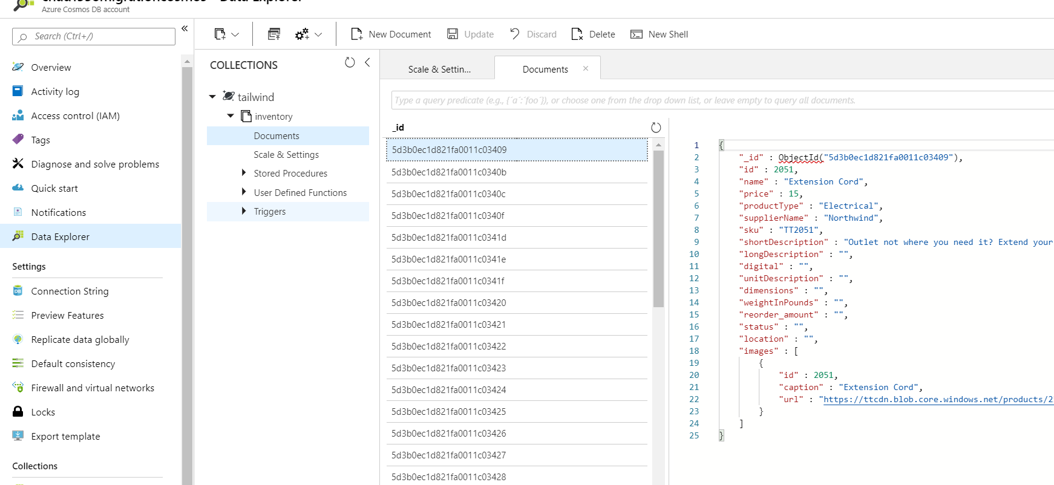The width and height of the screenshot is (1054, 485).
Task: Open Locks settings
Action: [91, 412]
